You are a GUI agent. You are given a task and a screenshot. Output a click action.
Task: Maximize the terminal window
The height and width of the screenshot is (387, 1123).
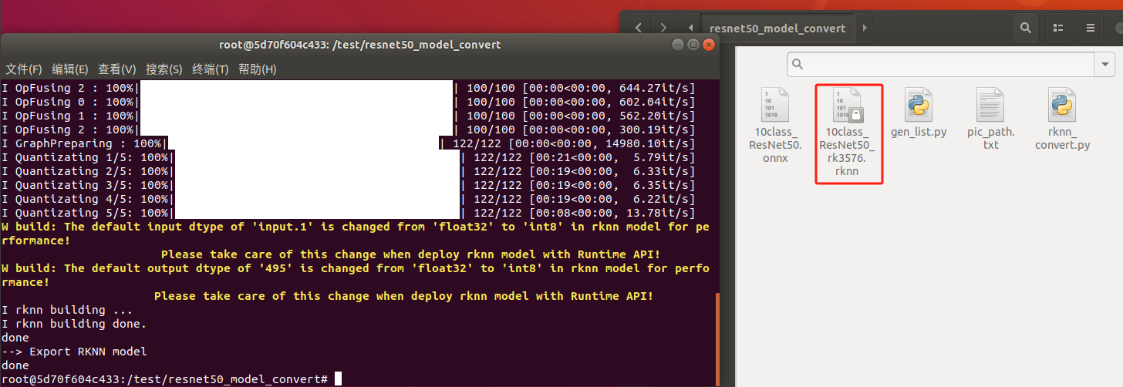693,45
